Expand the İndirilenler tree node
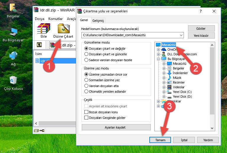This screenshot has height=153, width=227. pyautogui.click(x=164, y=73)
